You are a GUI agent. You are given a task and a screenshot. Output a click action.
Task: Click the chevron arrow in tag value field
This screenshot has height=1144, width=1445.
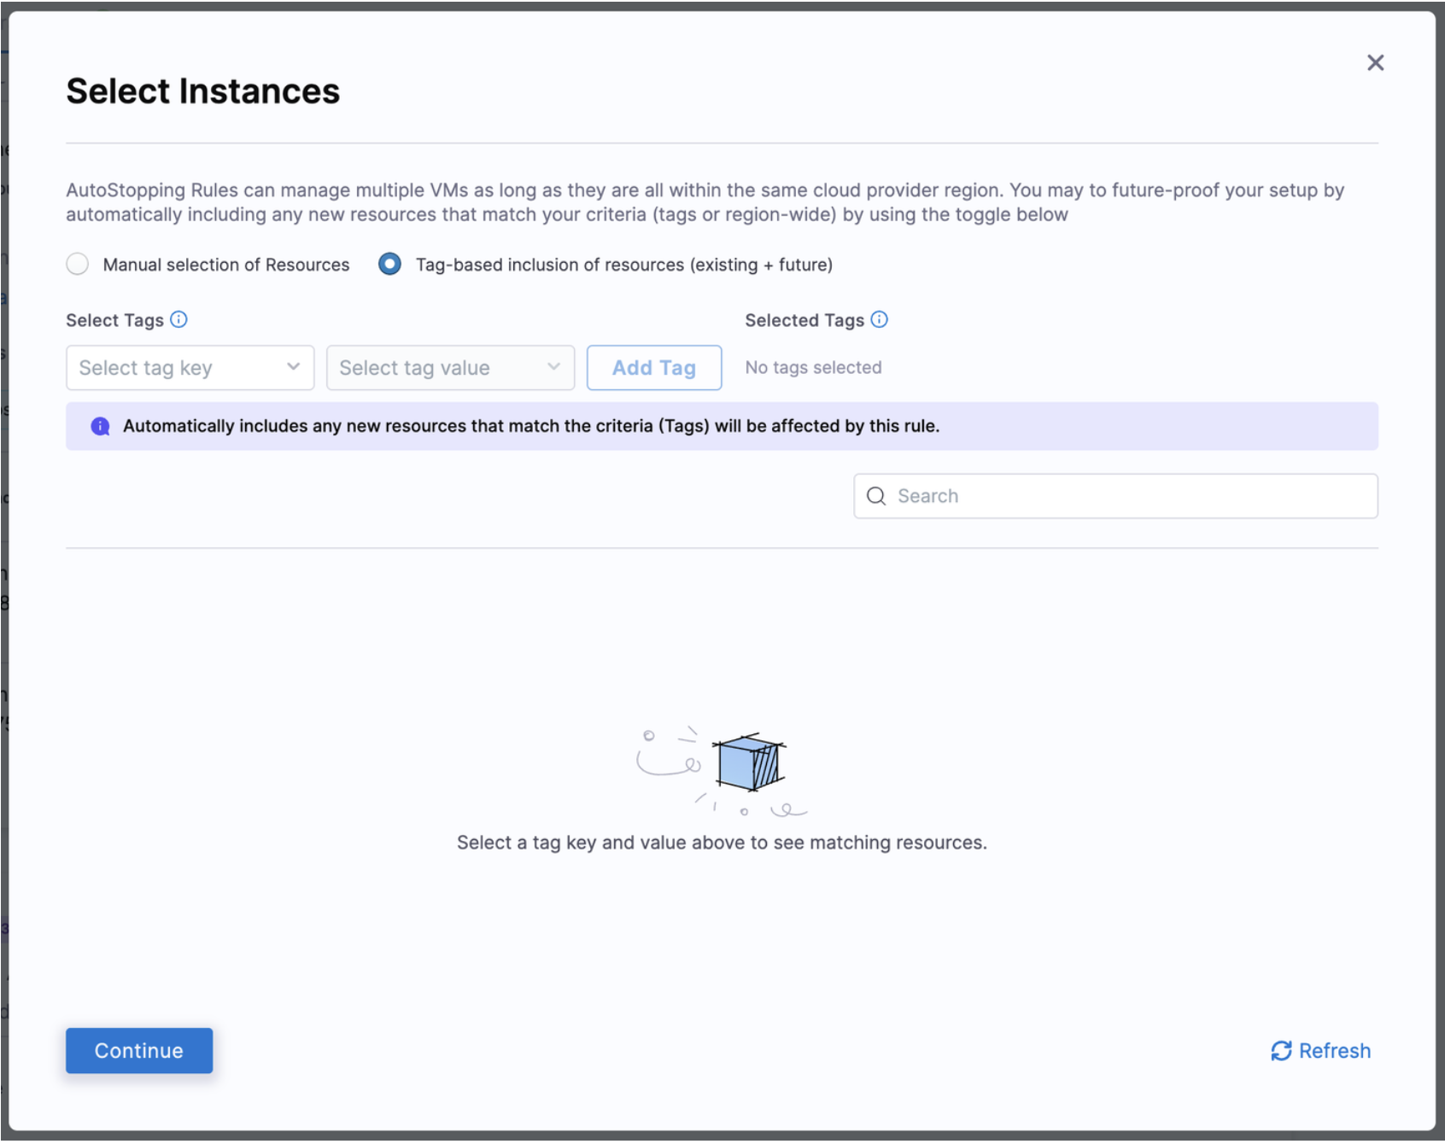click(553, 367)
